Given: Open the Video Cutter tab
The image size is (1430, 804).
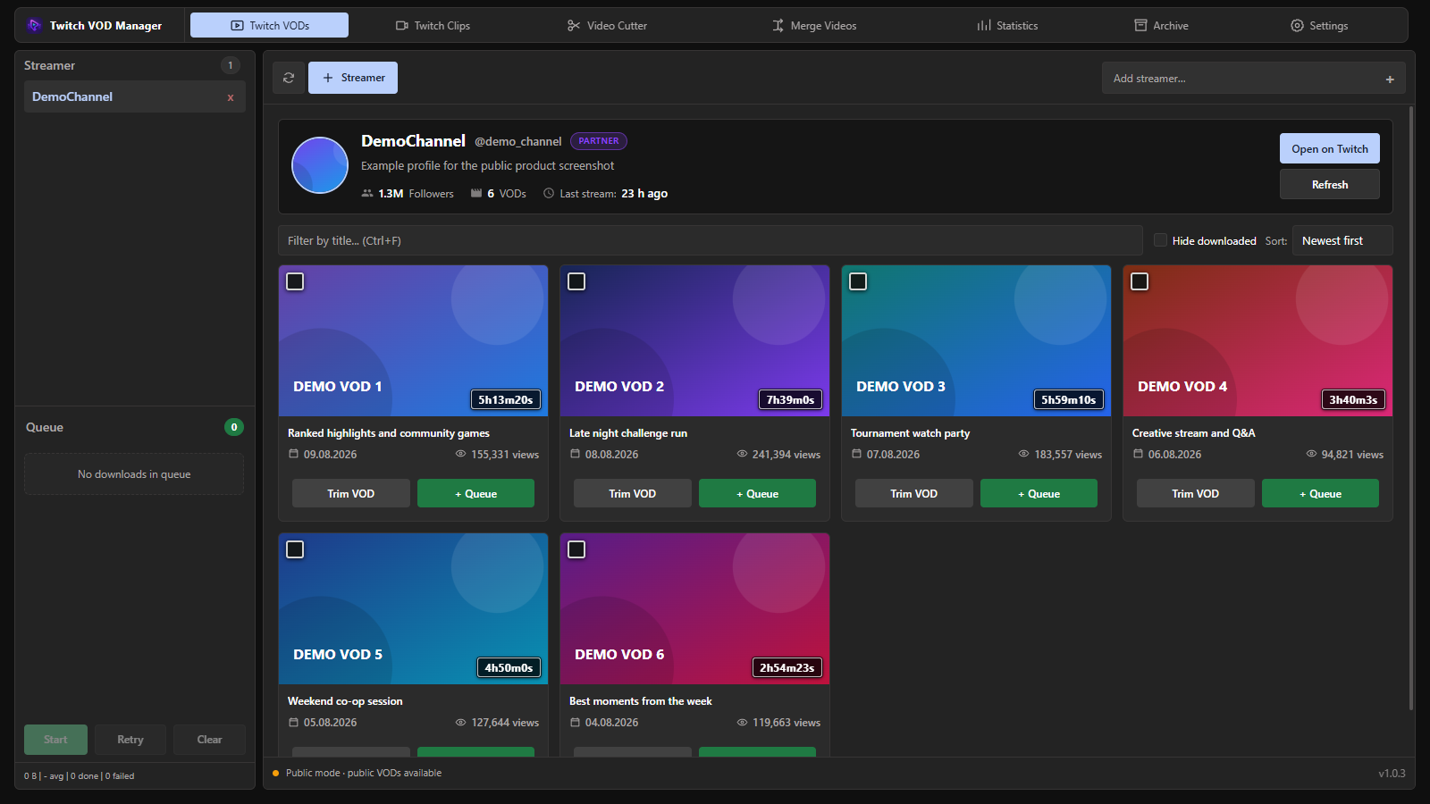Looking at the screenshot, I should 607,26.
